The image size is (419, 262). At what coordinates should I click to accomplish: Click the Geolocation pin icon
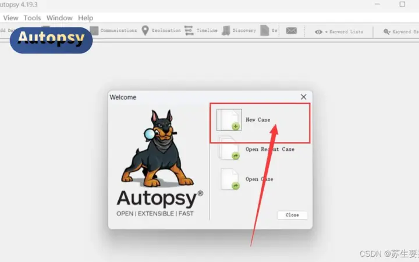pos(145,30)
